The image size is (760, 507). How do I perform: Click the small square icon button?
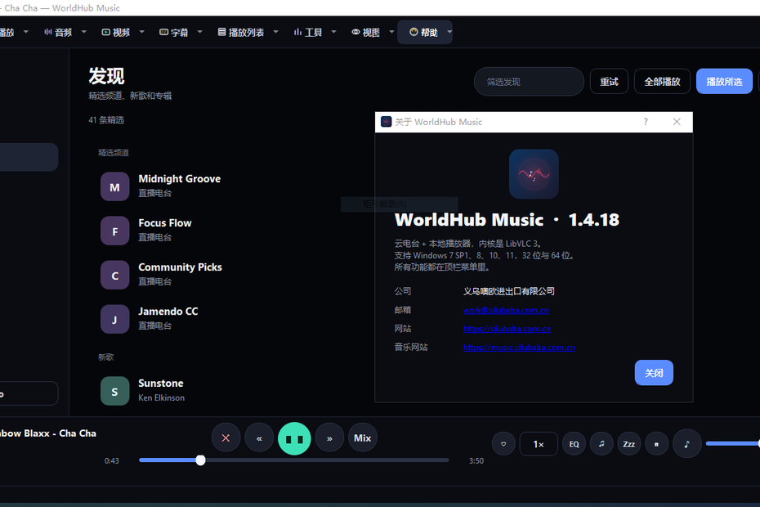click(656, 444)
